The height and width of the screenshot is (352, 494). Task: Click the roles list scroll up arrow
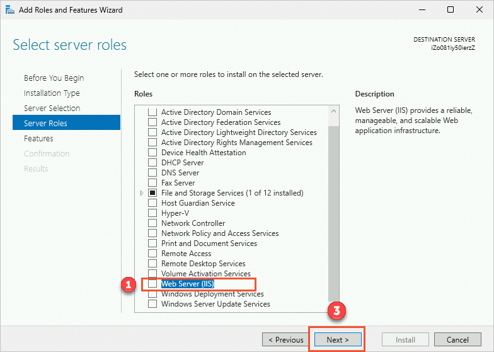tap(334, 111)
